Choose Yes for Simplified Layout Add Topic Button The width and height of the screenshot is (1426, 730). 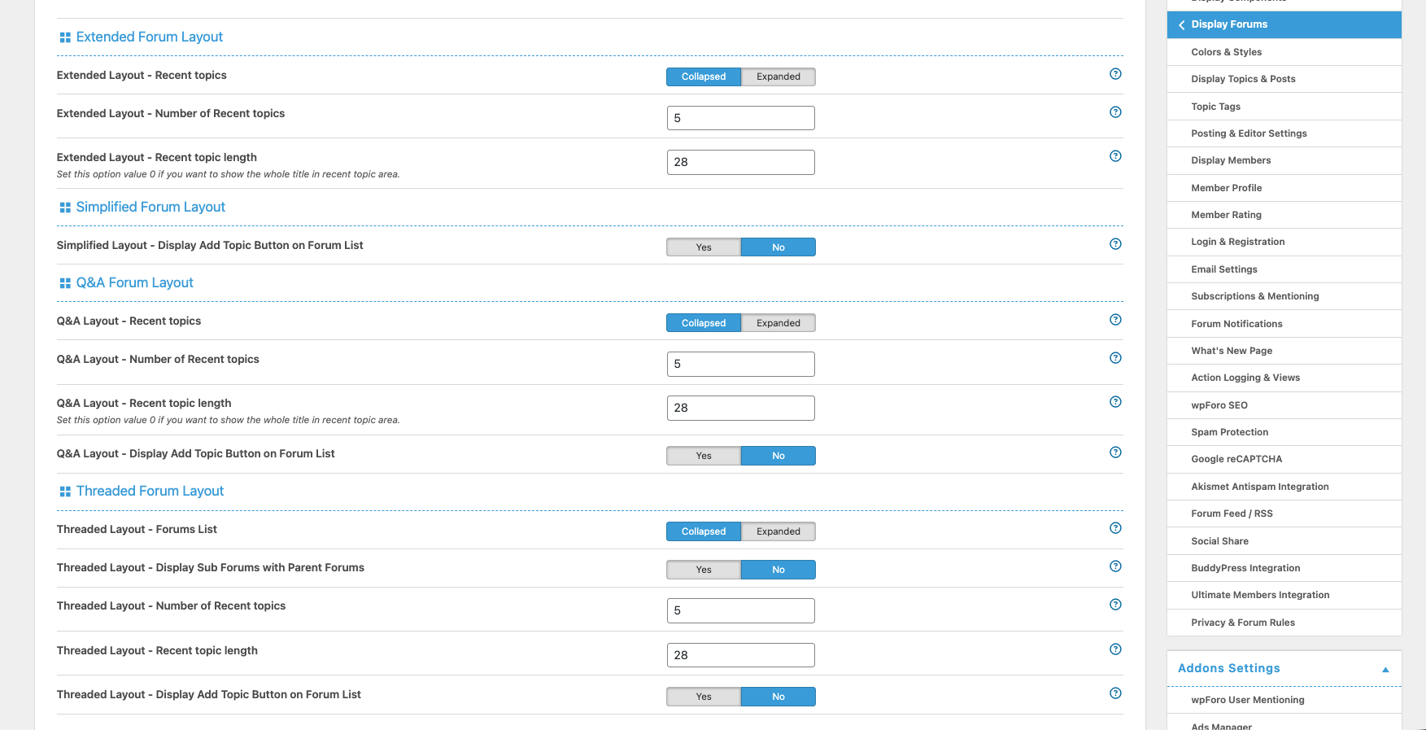point(704,247)
